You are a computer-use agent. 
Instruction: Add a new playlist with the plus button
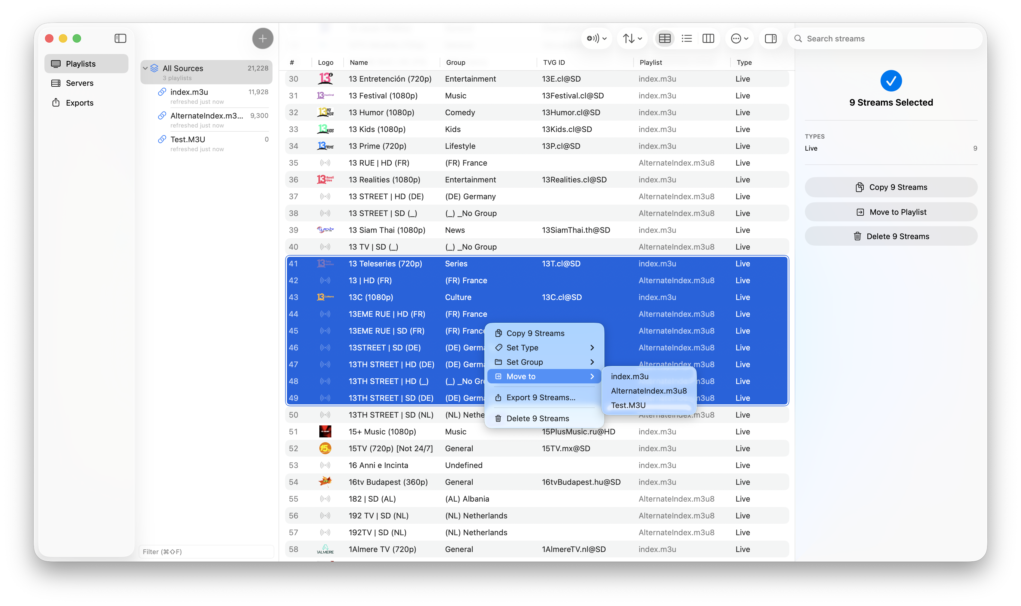pos(263,38)
